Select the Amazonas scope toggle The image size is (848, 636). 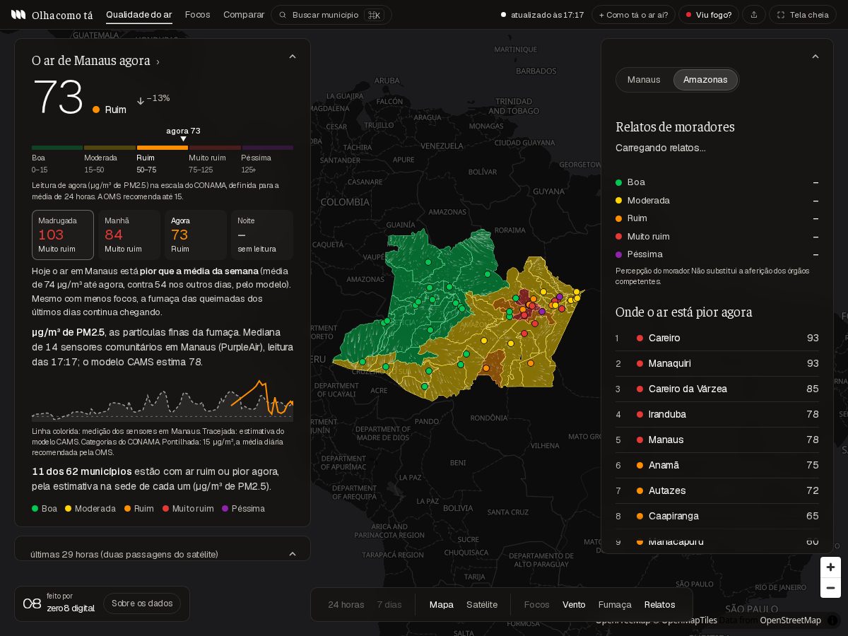click(705, 80)
